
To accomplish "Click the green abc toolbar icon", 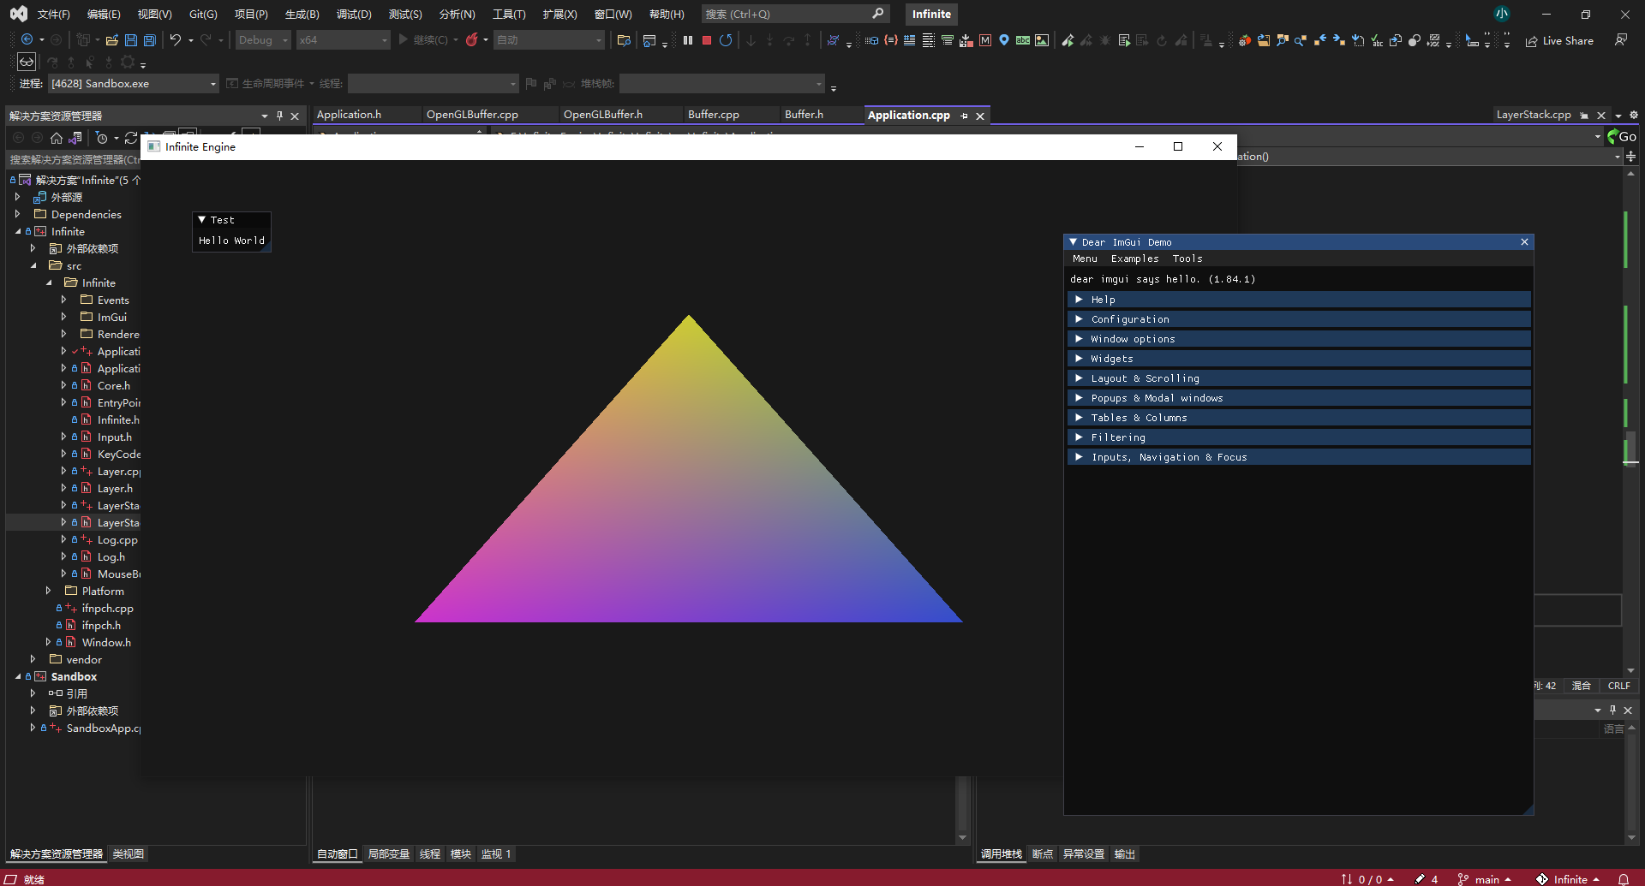I will tap(1023, 40).
